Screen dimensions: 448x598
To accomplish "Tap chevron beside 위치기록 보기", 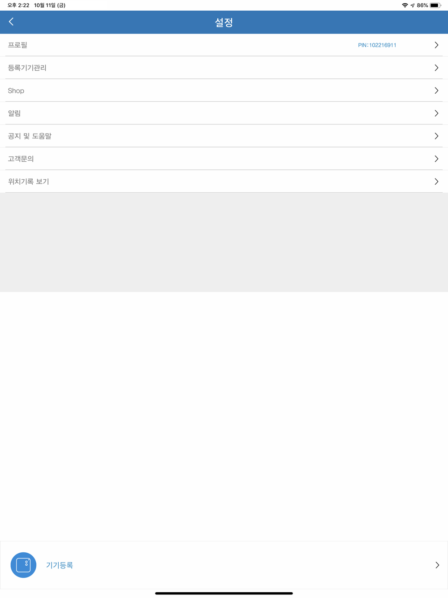I will click(436, 182).
